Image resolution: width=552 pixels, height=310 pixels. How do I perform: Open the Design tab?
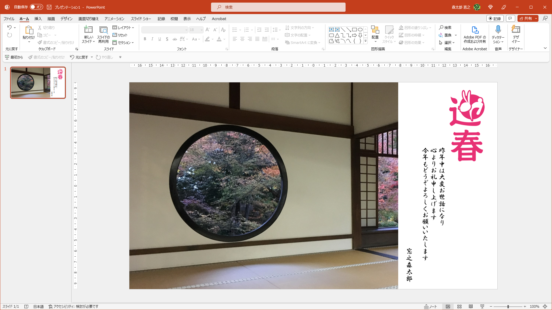click(x=66, y=19)
